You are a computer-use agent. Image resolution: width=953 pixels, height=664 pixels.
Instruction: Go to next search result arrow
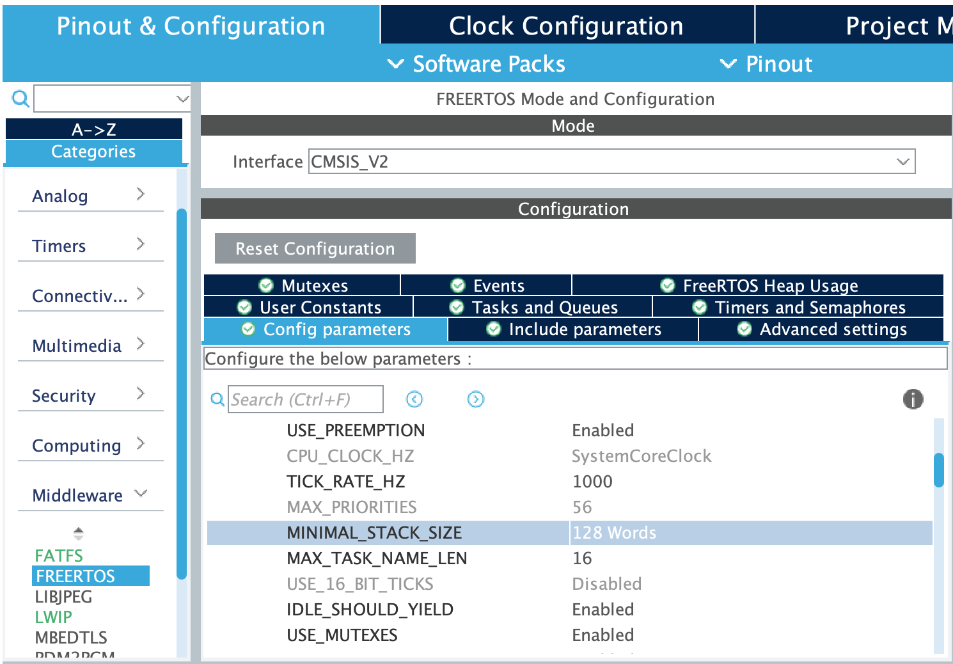pyautogui.click(x=476, y=399)
